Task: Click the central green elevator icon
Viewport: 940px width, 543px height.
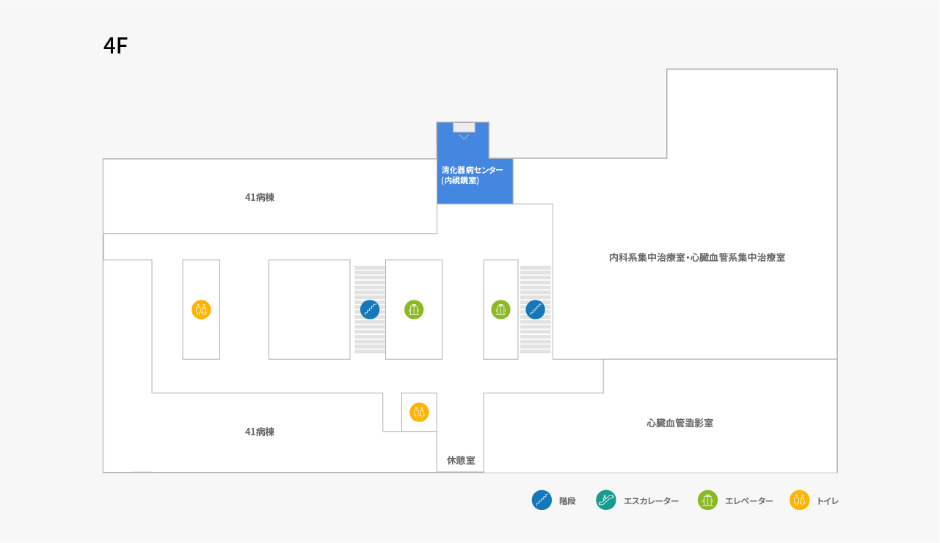Action: point(414,309)
